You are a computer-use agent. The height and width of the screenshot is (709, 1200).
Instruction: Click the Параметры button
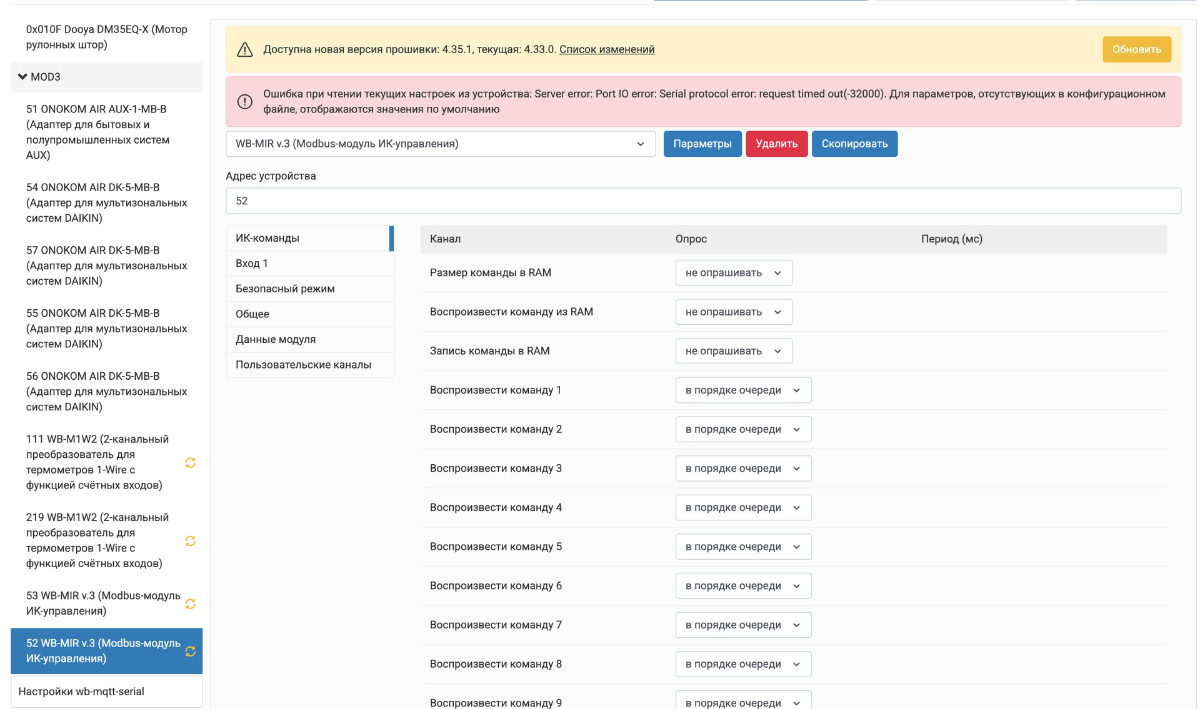click(x=702, y=144)
